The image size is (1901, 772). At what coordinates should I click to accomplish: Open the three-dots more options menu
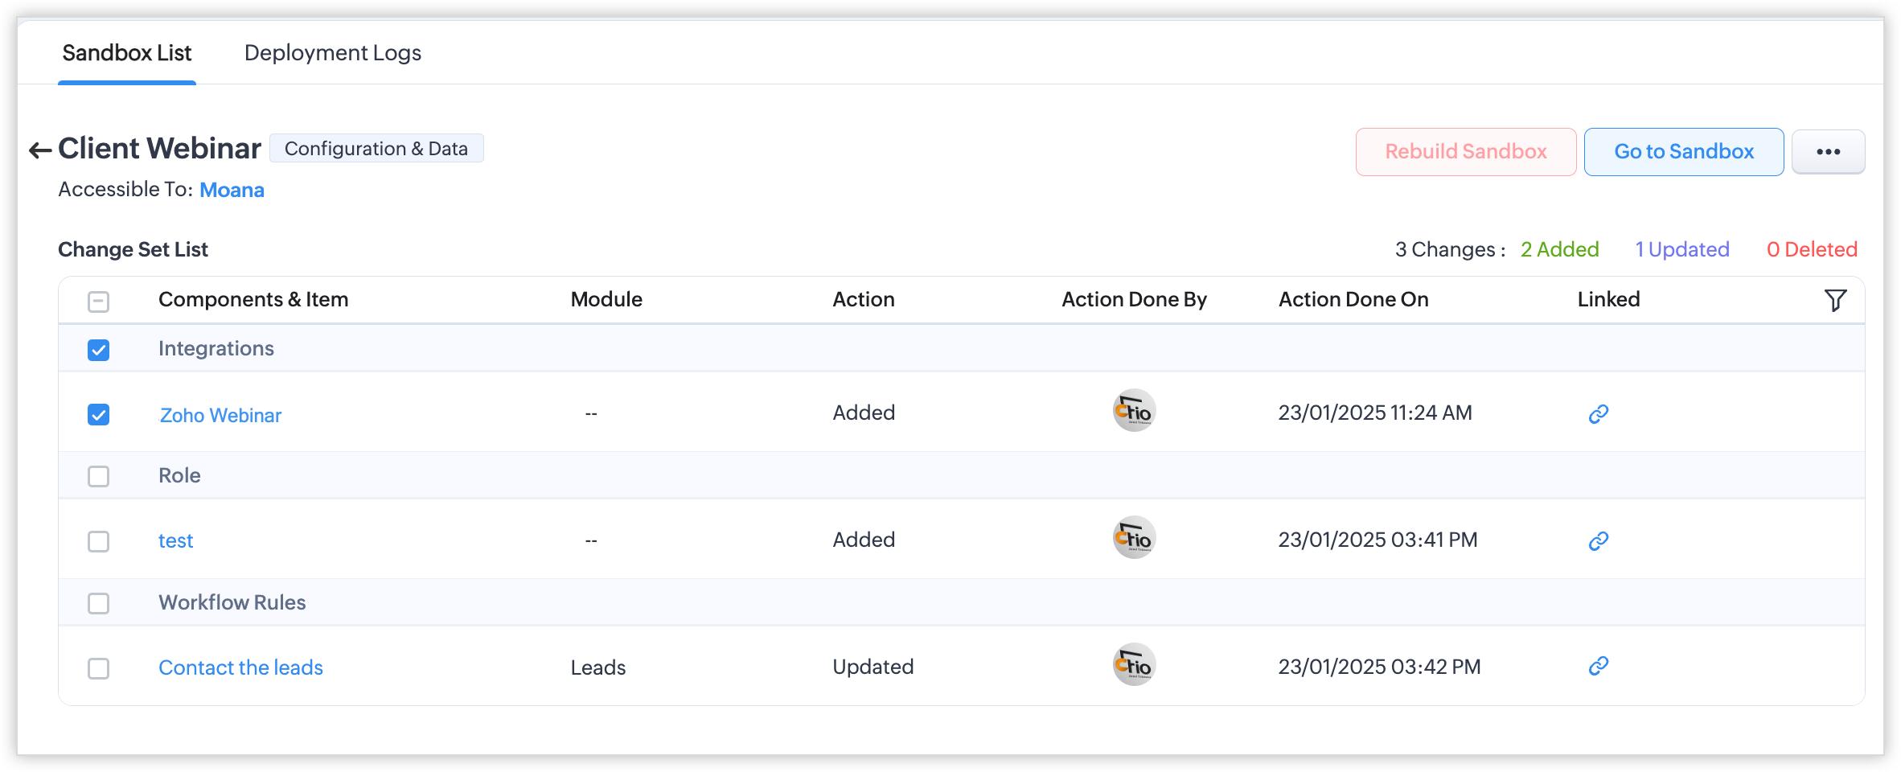pyautogui.click(x=1828, y=152)
